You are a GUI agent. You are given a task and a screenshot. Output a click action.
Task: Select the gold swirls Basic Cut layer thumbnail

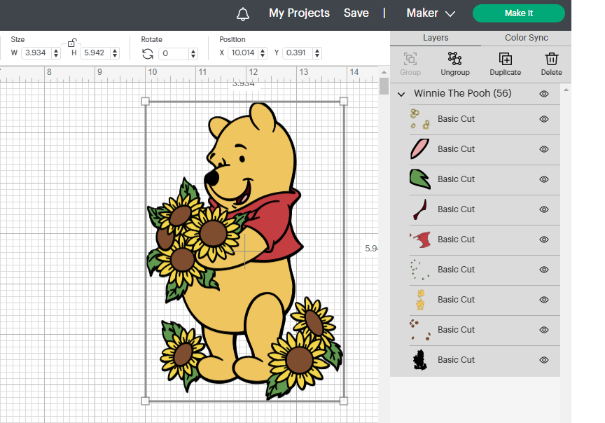(420, 119)
